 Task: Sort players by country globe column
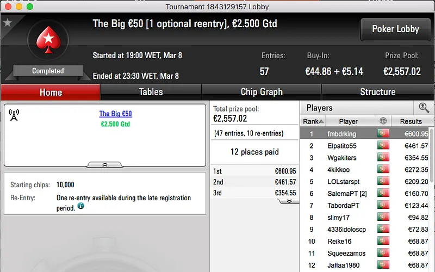pos(383,121)
